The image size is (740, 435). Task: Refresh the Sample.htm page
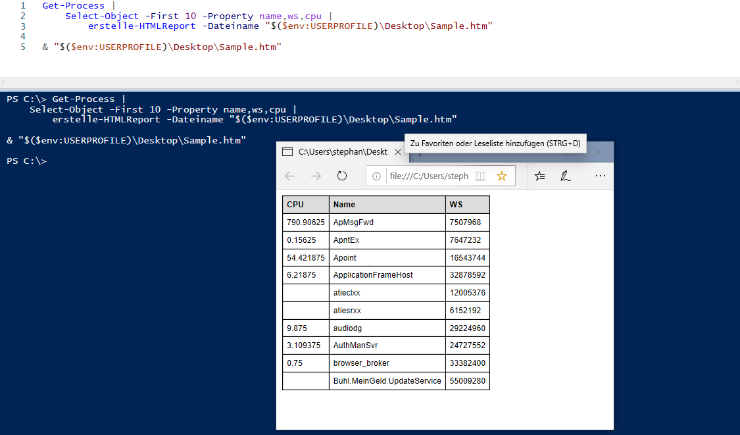point(341,176)
